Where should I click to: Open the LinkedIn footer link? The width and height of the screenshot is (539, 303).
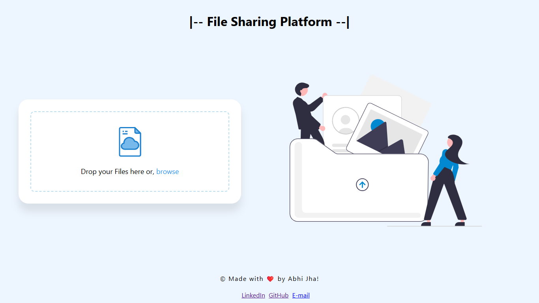pyautogui.click(x=253, y=295)
